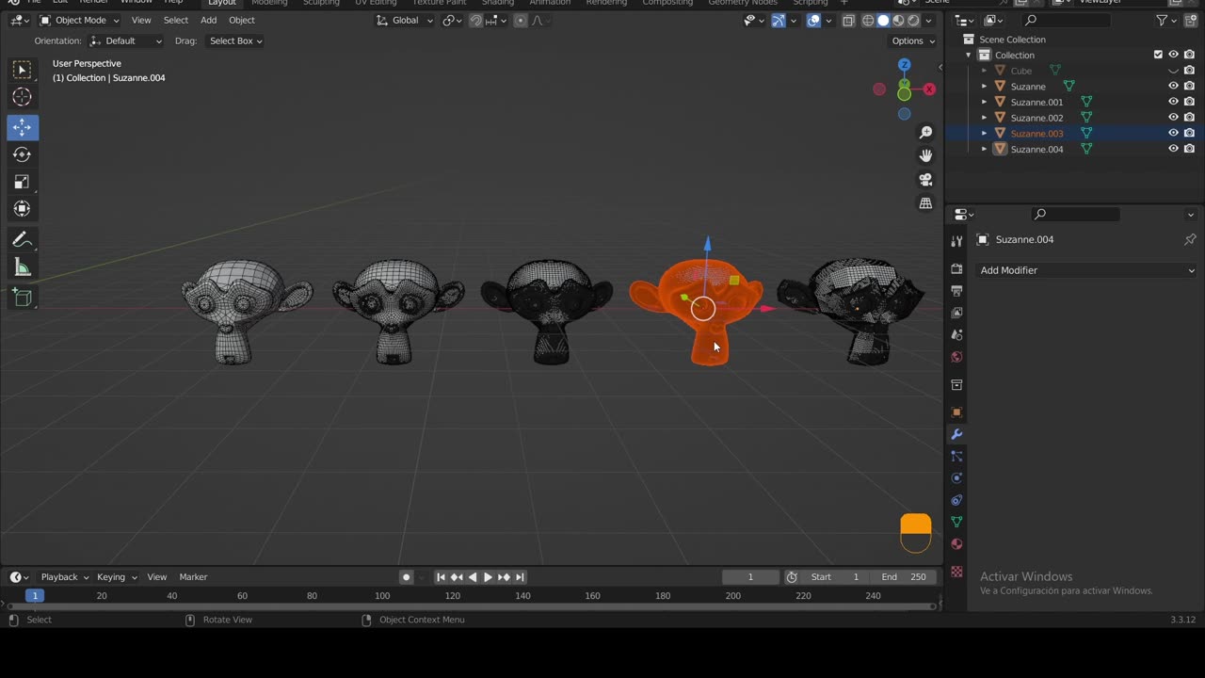Image resolution: width=1205 pixels, height=678 pixels.
Task: Open the Output properties tab
Action: tap(956, 291)
